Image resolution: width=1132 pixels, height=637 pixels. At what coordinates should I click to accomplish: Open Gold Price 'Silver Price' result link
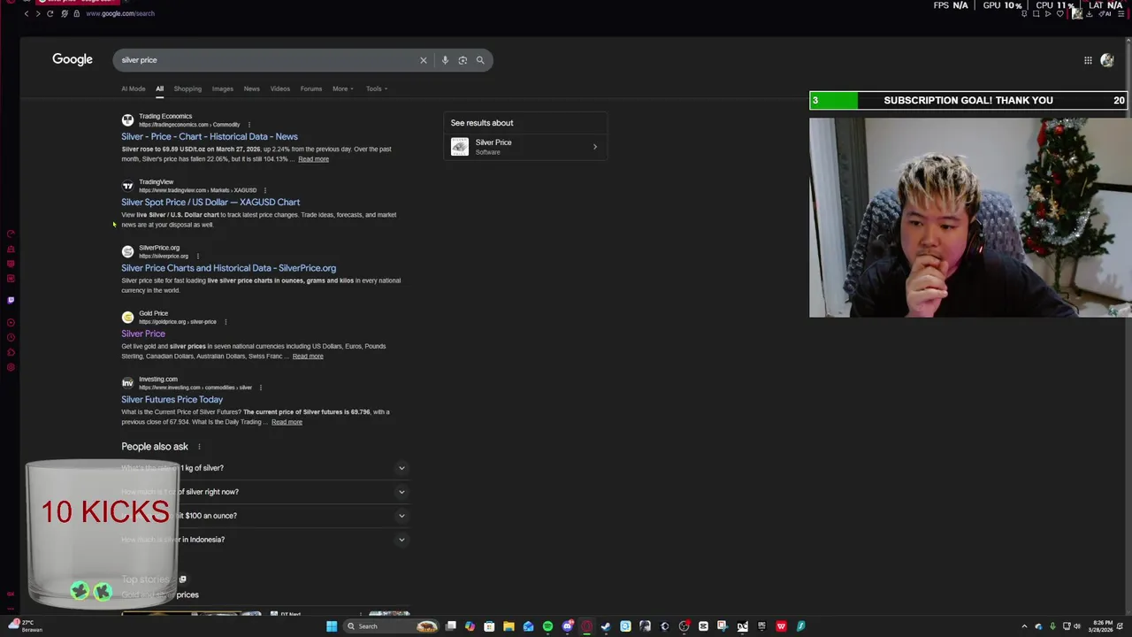(x=143, y=334)
